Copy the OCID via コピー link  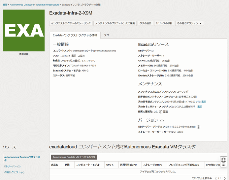click(x=81, y=56)
